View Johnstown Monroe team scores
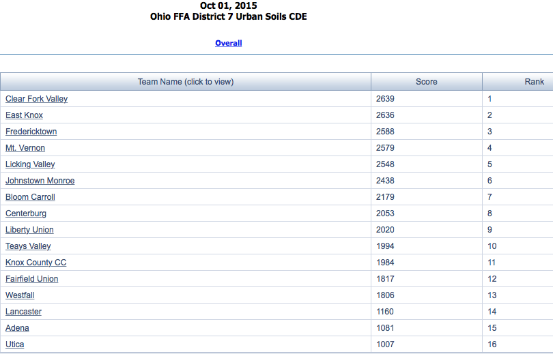 (40, 181)
